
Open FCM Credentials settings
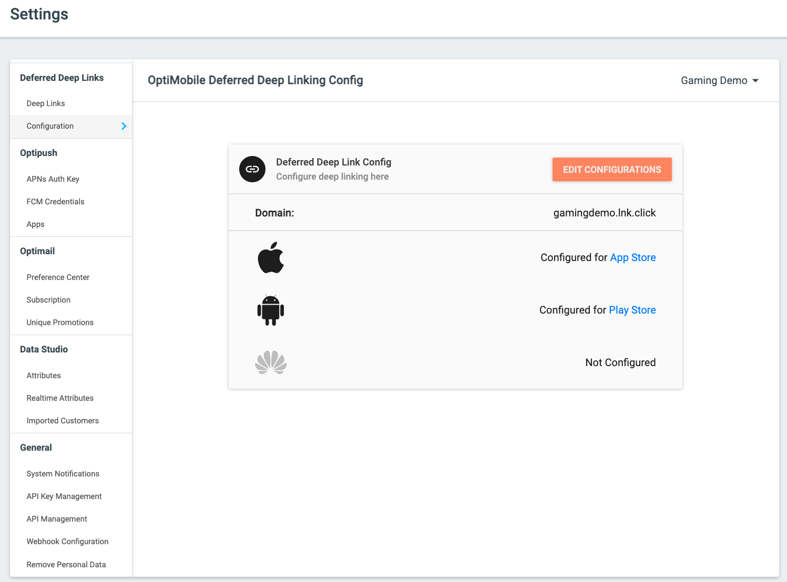(x=56, y=202)
